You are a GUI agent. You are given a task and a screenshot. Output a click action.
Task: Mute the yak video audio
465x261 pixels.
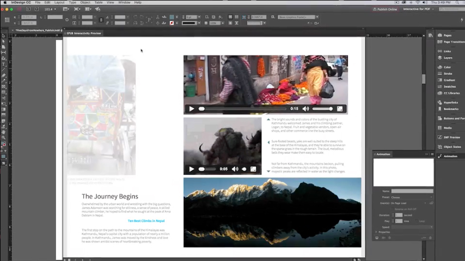coord(235,169)
